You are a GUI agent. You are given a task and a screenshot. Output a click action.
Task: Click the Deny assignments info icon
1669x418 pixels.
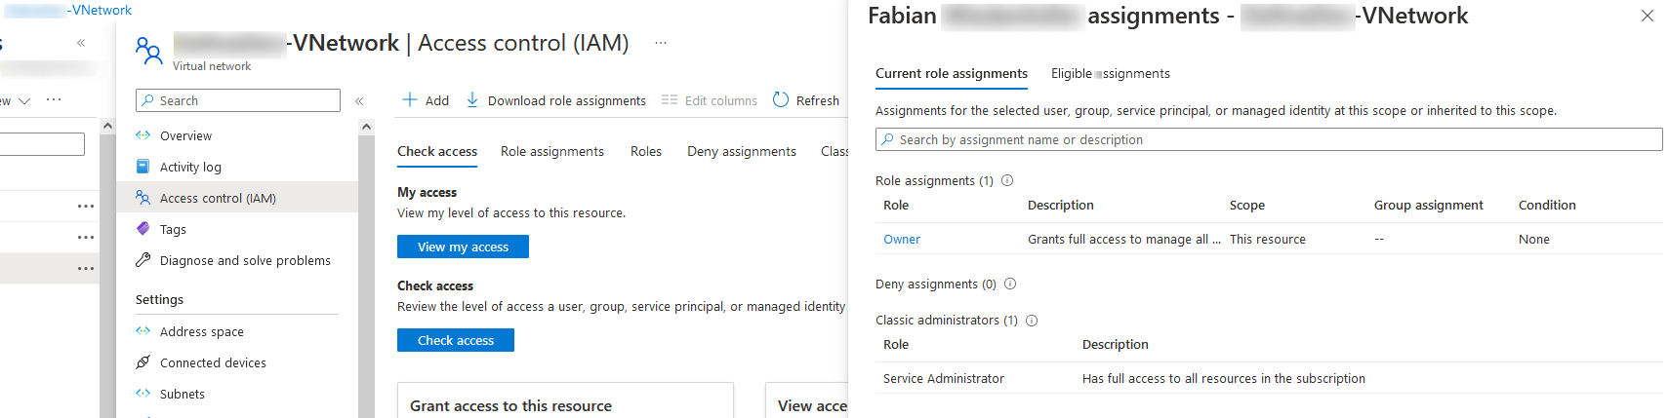(x=1010, y=284)
